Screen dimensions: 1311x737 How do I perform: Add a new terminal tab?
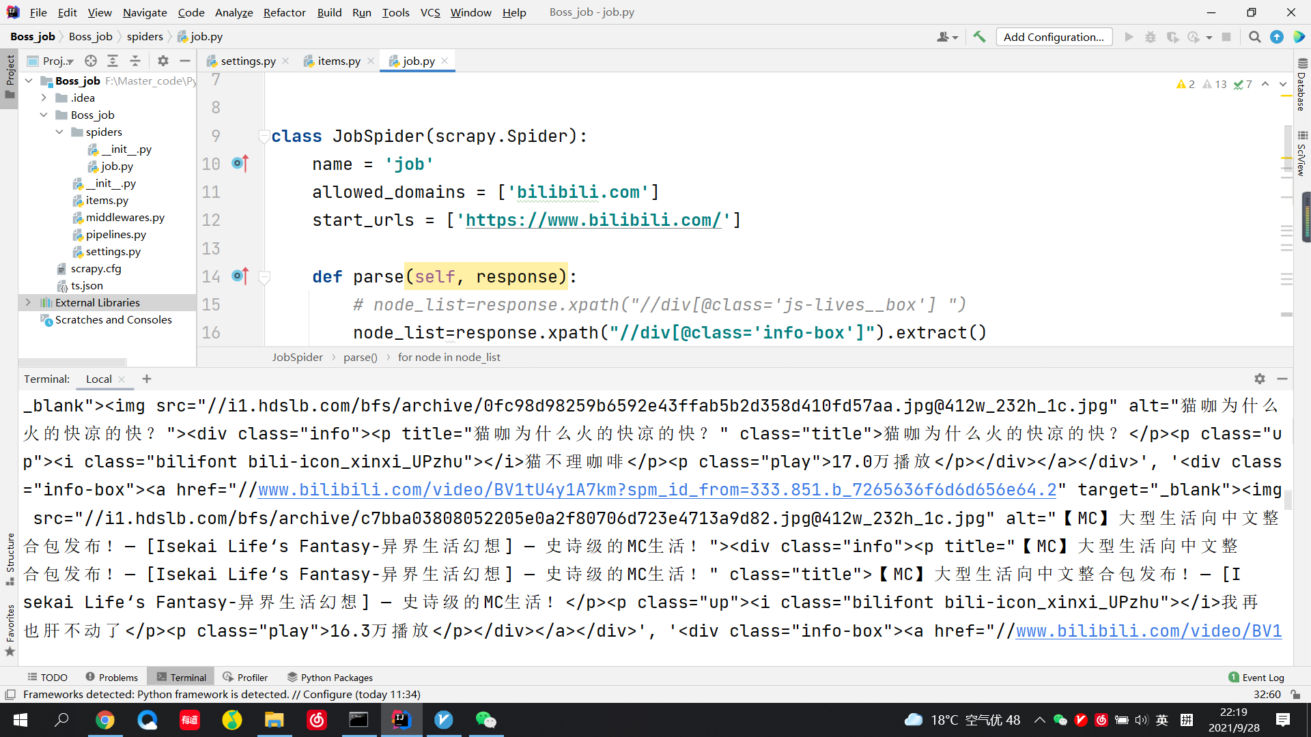[147, 379]
